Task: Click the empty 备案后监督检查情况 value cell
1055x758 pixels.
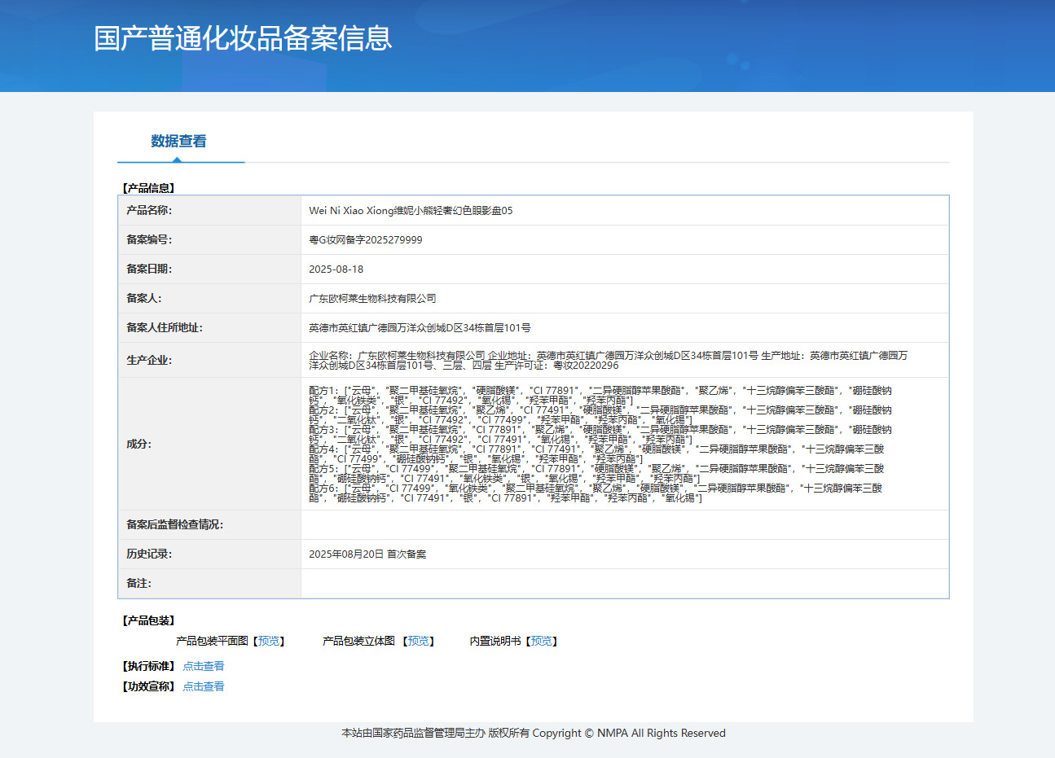Action: tap(624, 525)
